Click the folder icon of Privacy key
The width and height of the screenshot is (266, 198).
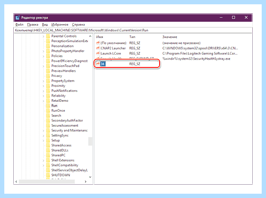coord(48,76)
